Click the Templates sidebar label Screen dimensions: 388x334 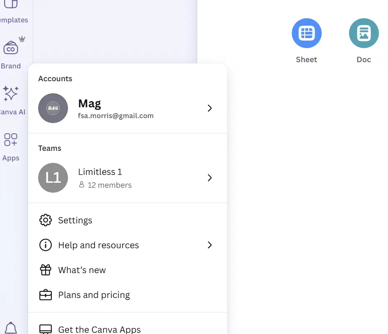[14, 20]
